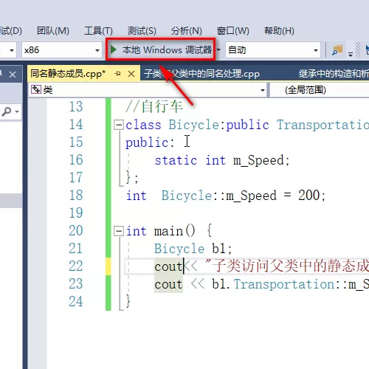
Task: Open the 团队(M) menu
Action: pos(53,31)
